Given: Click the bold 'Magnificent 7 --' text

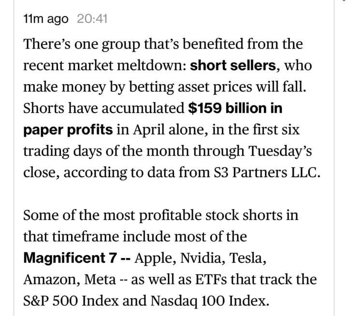Looking at the screenshot, I should point(77,258).
